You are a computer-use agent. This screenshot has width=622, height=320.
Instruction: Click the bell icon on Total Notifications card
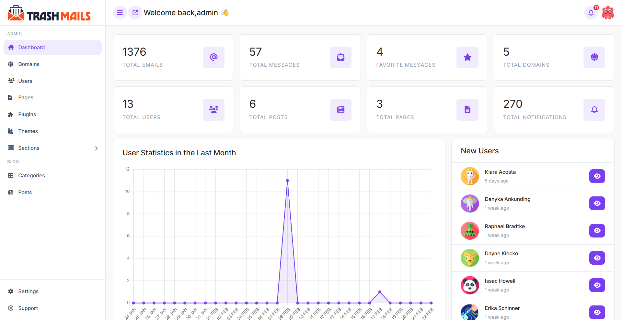(x=594, y=110)
